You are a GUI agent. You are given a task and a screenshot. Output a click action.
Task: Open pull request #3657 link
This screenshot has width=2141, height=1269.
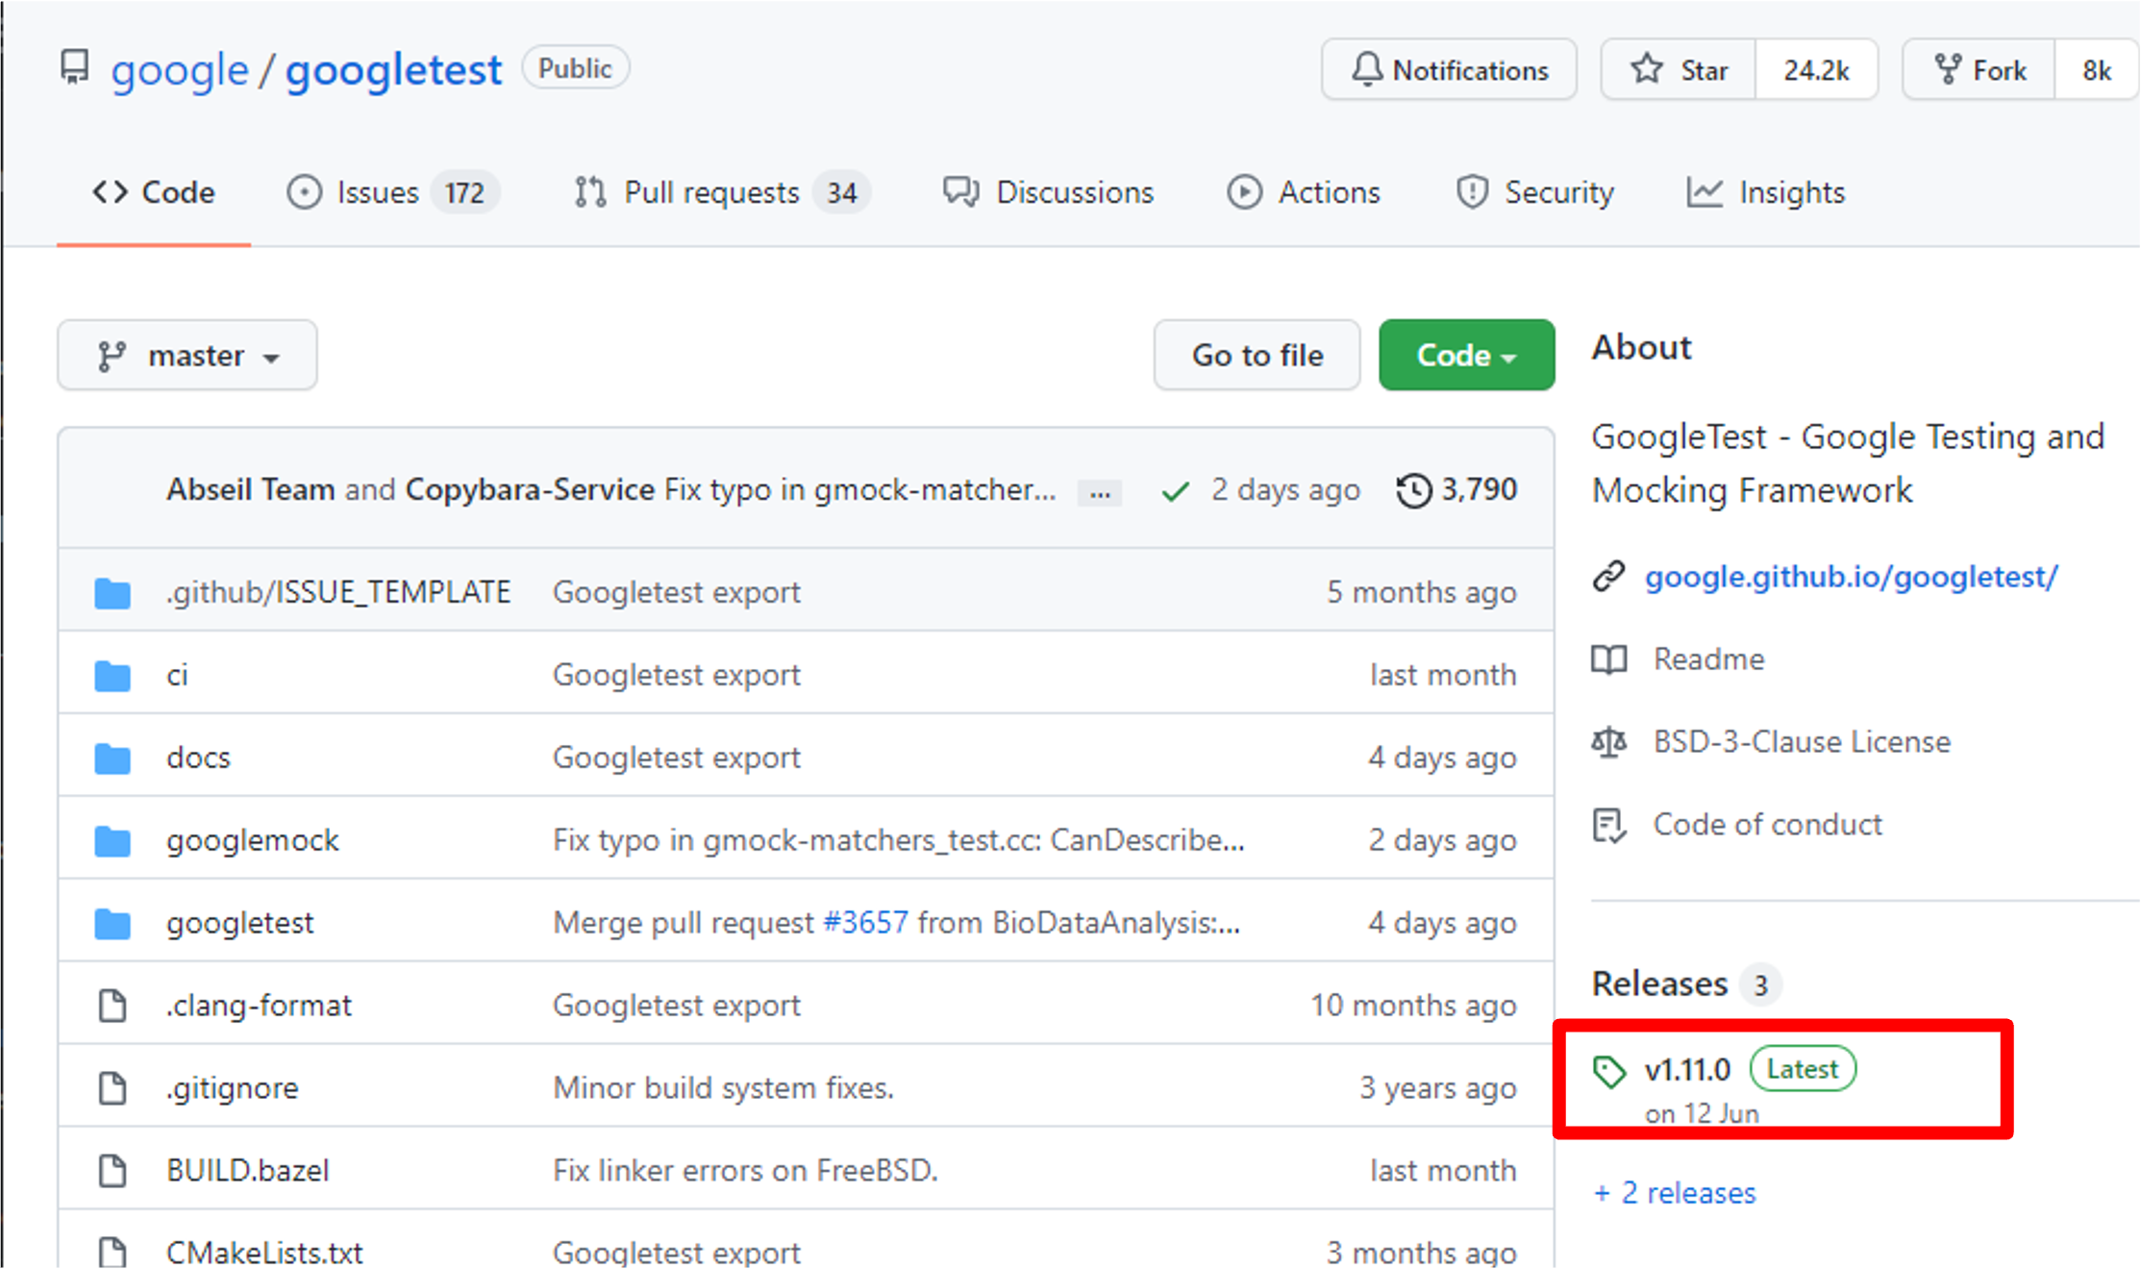click(x=865, y=923)
